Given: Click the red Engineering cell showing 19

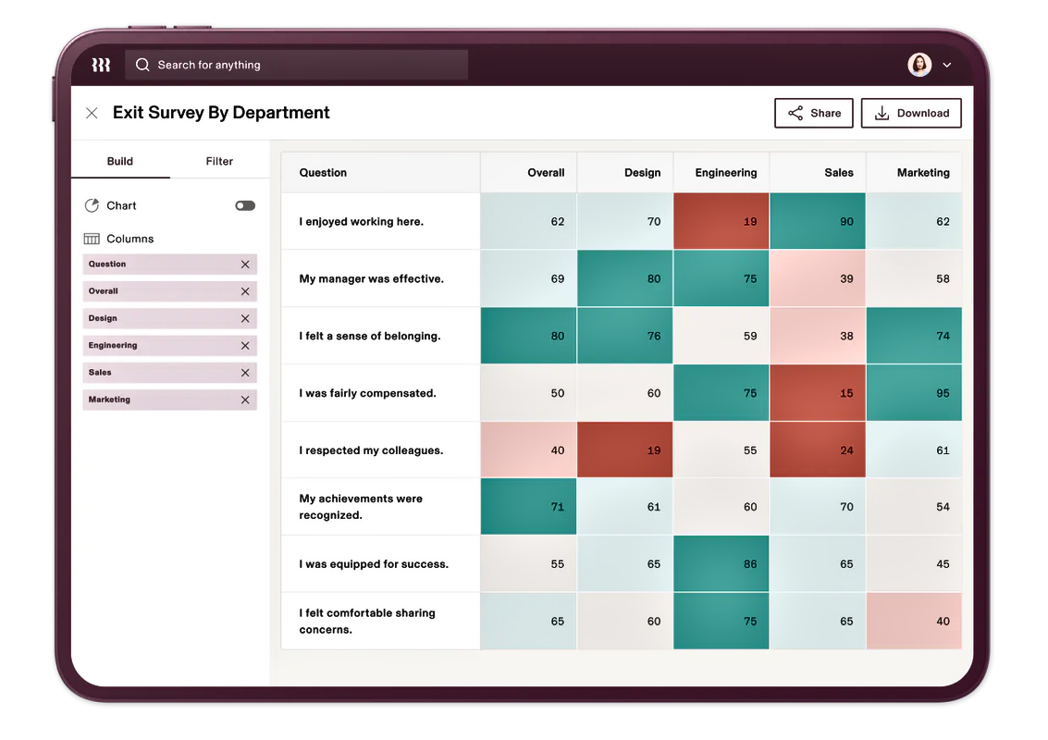Looking at the screenshot, I should [x=721, y=222].
